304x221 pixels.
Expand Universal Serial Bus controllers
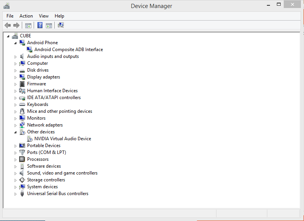coord(16,194)
